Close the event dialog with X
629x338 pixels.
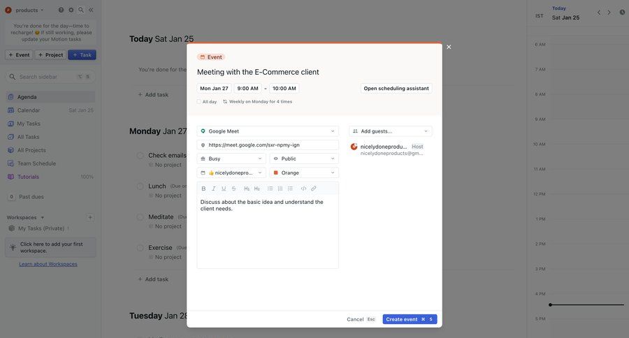pyautogui.click(x=449, y=47)
